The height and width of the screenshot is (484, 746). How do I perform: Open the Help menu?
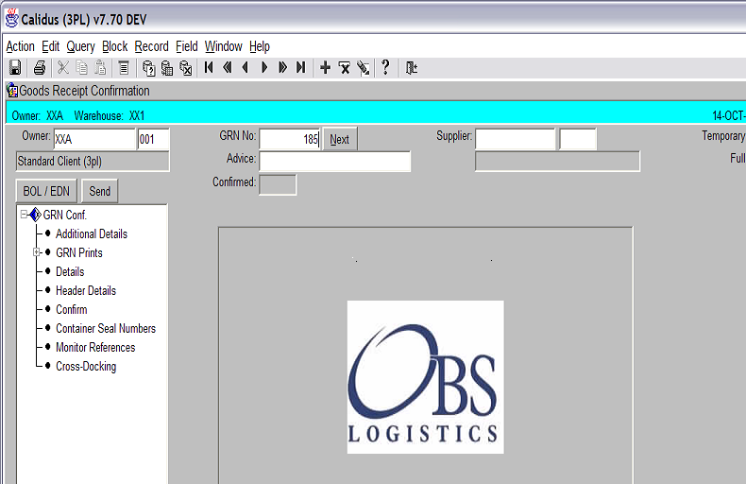[260, 46]
